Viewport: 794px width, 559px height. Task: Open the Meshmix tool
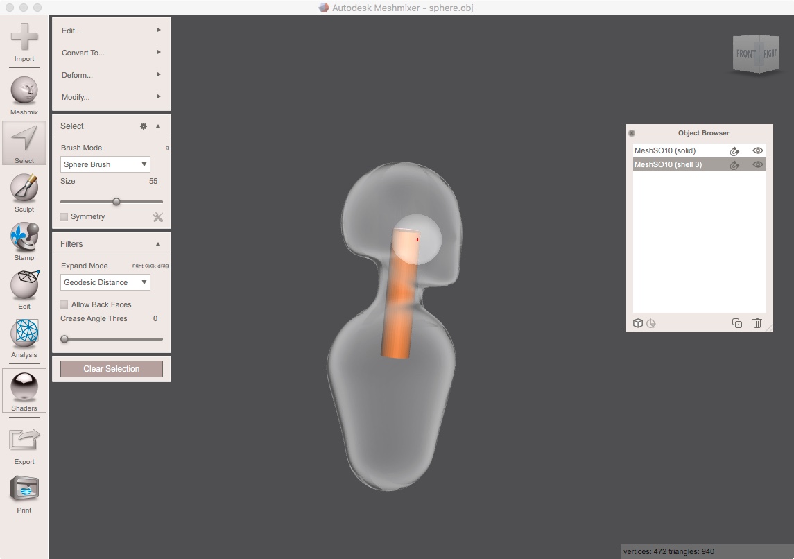coord(24,95)
